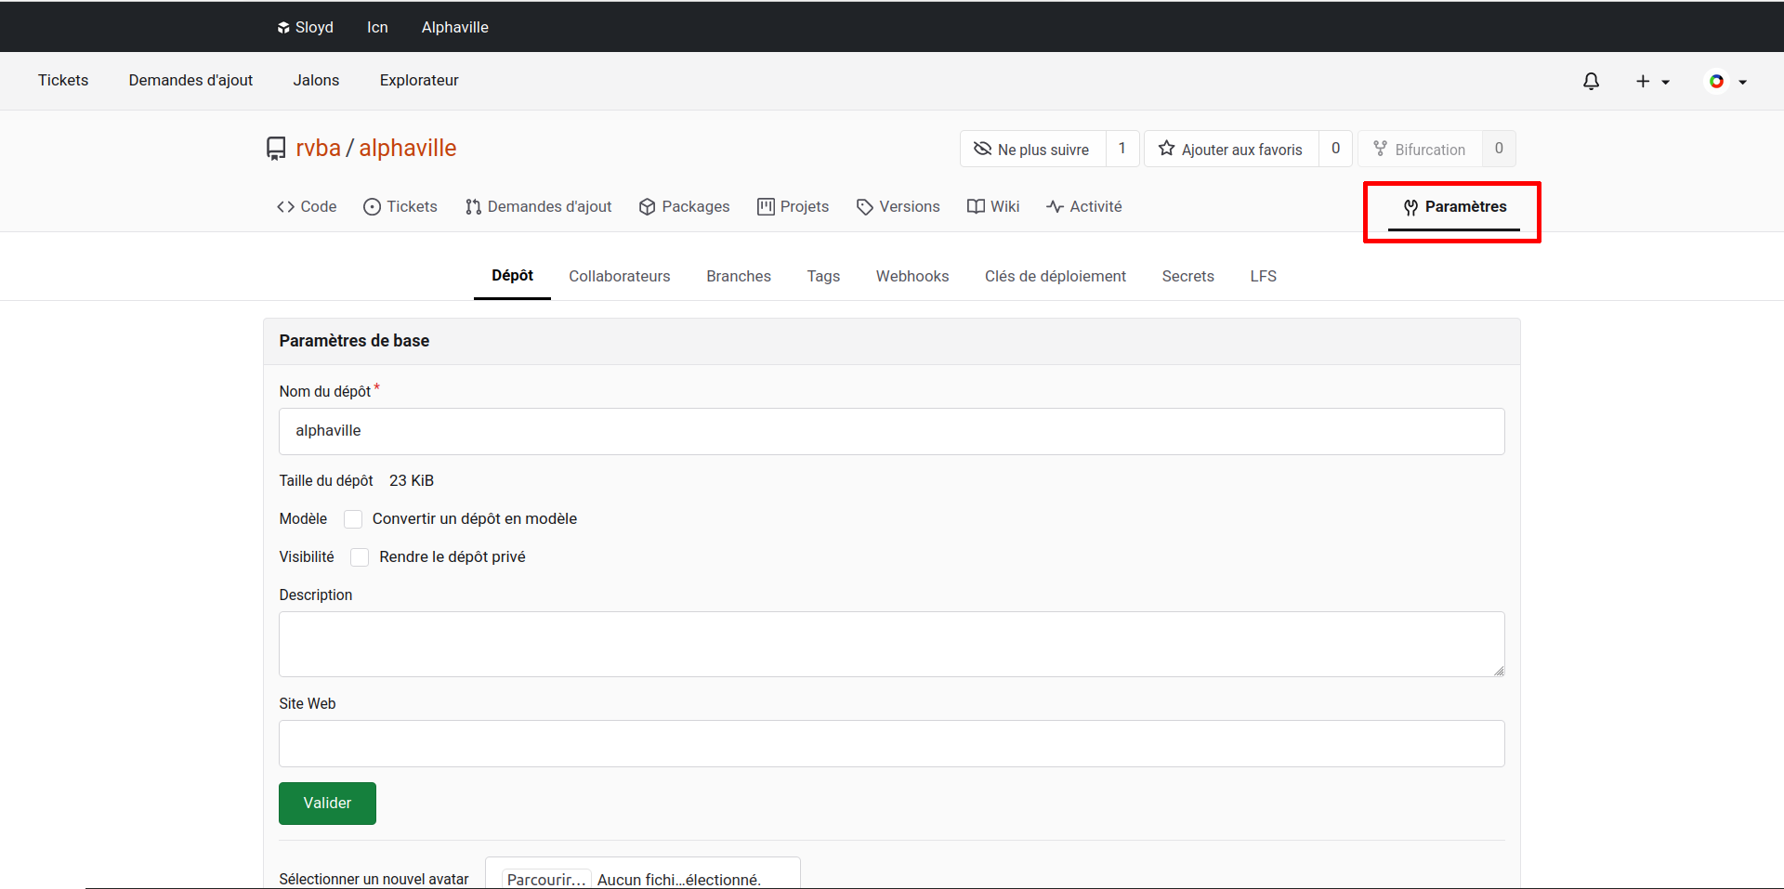
Task: Click the star icon to add favorite
Action: [1166, 149]
